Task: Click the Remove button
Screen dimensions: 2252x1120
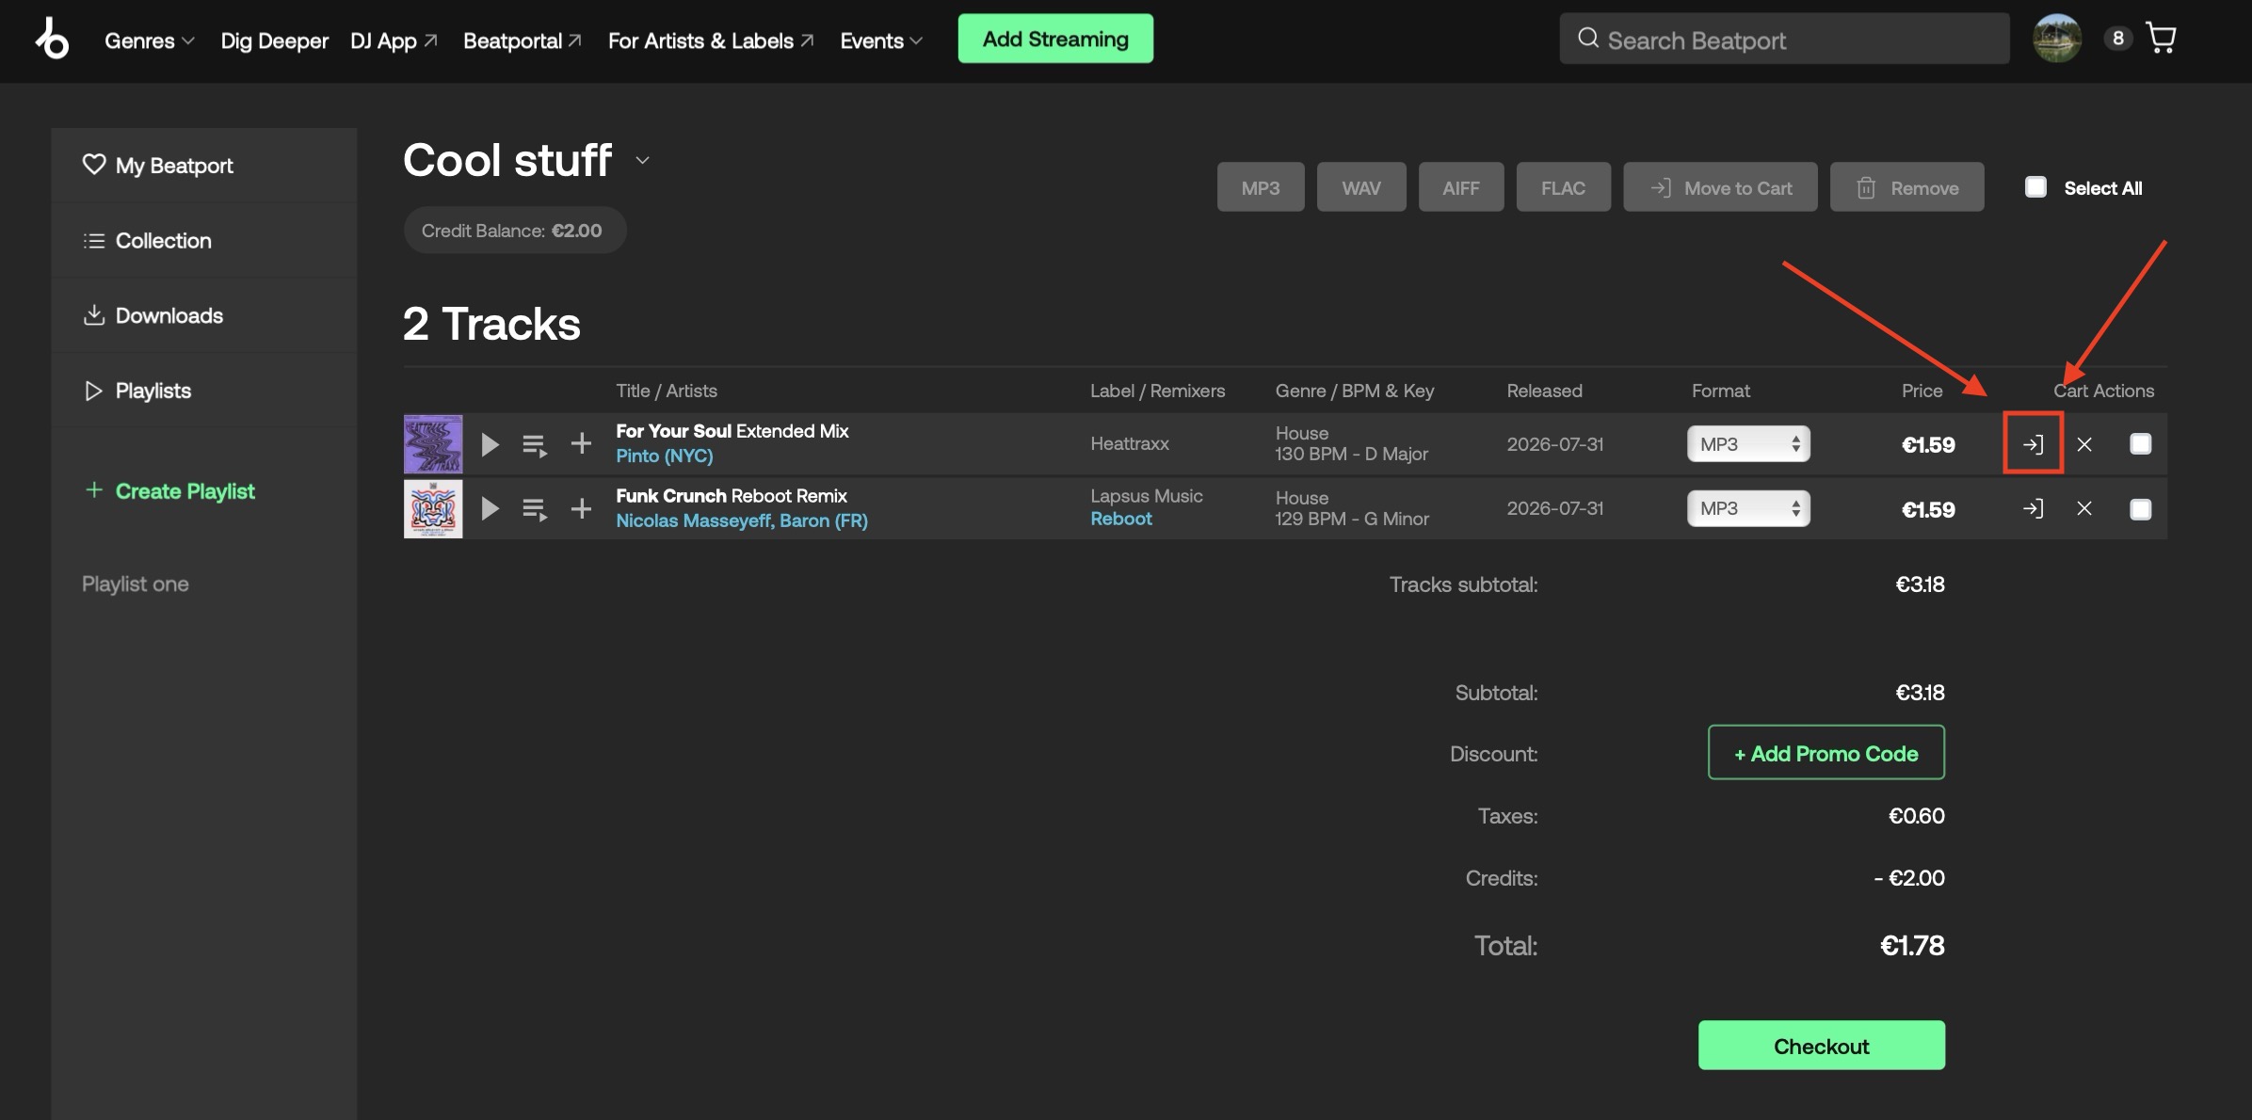Action: 1907,187
